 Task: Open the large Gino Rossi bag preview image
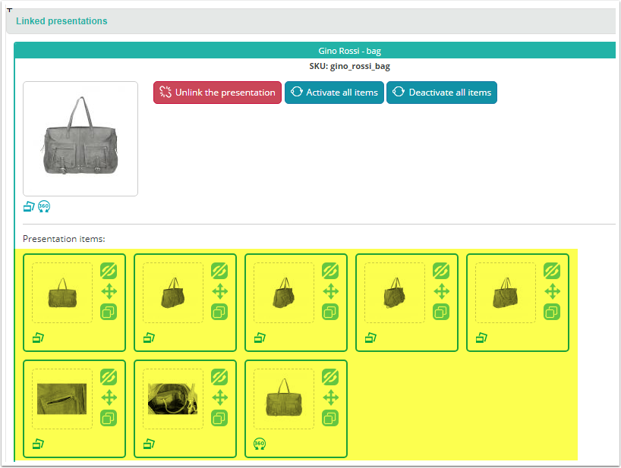pos(80,139)
